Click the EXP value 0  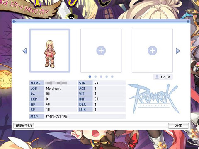47,99
